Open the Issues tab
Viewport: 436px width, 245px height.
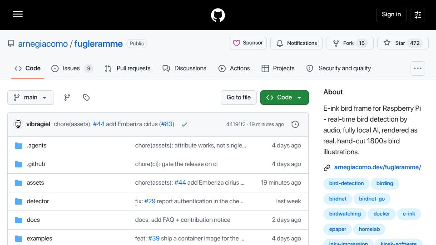point(72,69)
